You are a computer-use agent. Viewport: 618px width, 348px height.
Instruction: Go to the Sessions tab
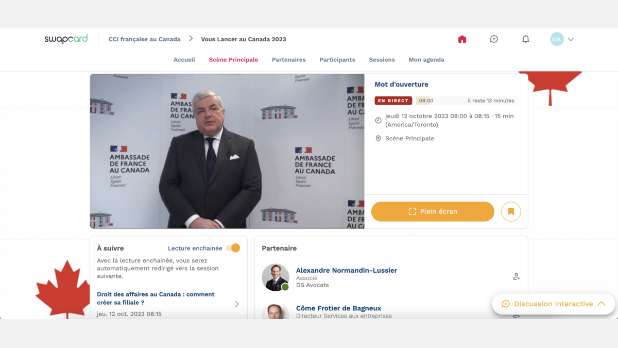click(x=382, y=60)
